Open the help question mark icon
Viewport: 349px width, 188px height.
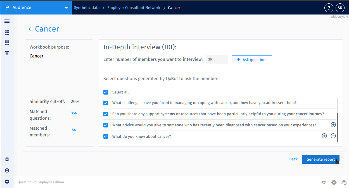click(329, 8)
